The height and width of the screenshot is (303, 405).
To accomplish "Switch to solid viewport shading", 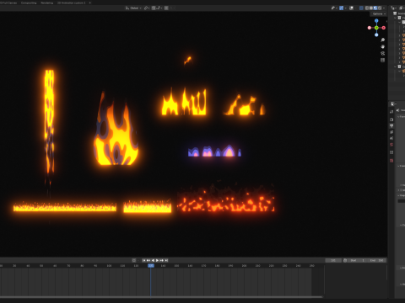I will (x=371, y=8).
